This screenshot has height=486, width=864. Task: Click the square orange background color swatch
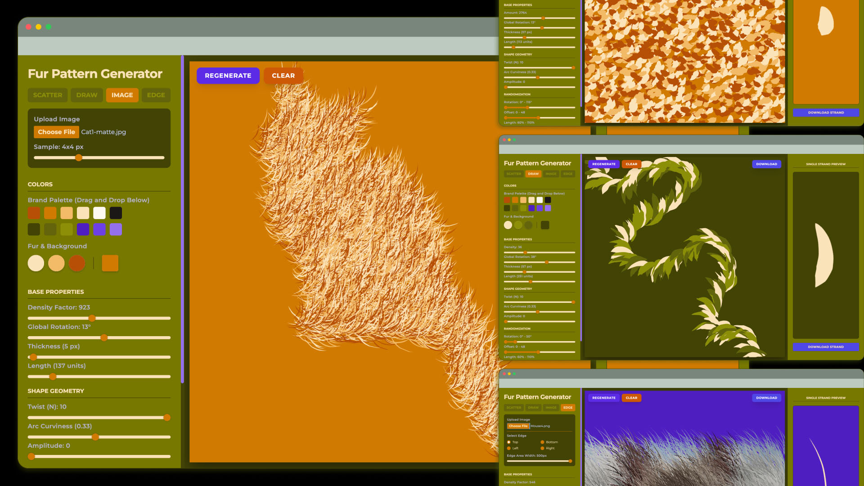pos(110,263)
